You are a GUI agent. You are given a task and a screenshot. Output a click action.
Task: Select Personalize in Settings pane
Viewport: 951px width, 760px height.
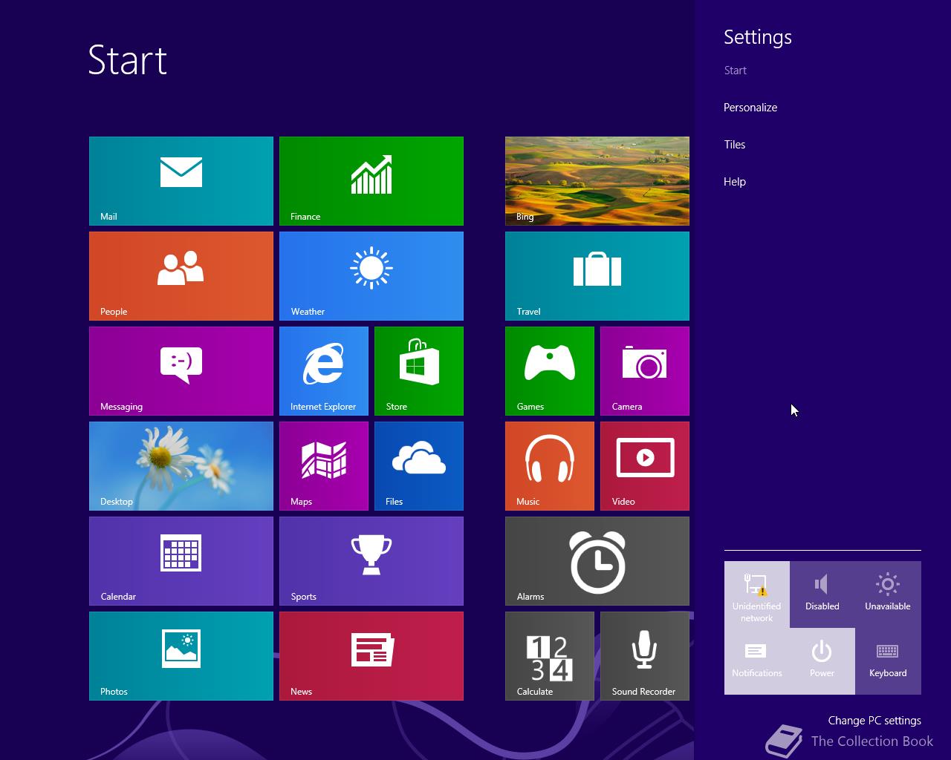pos(750,108)
